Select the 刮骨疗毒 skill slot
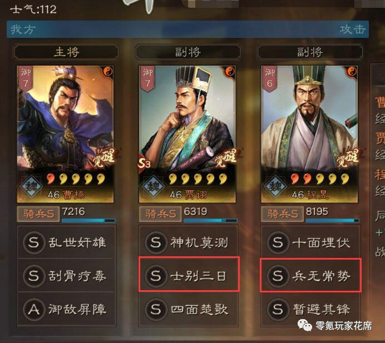 click(66, 275)
